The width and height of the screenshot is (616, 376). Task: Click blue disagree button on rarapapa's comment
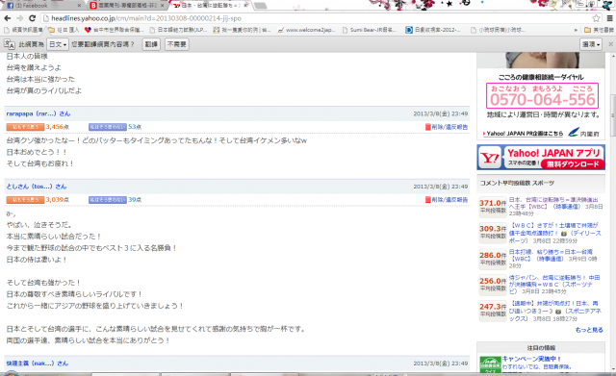pos(108,127)
